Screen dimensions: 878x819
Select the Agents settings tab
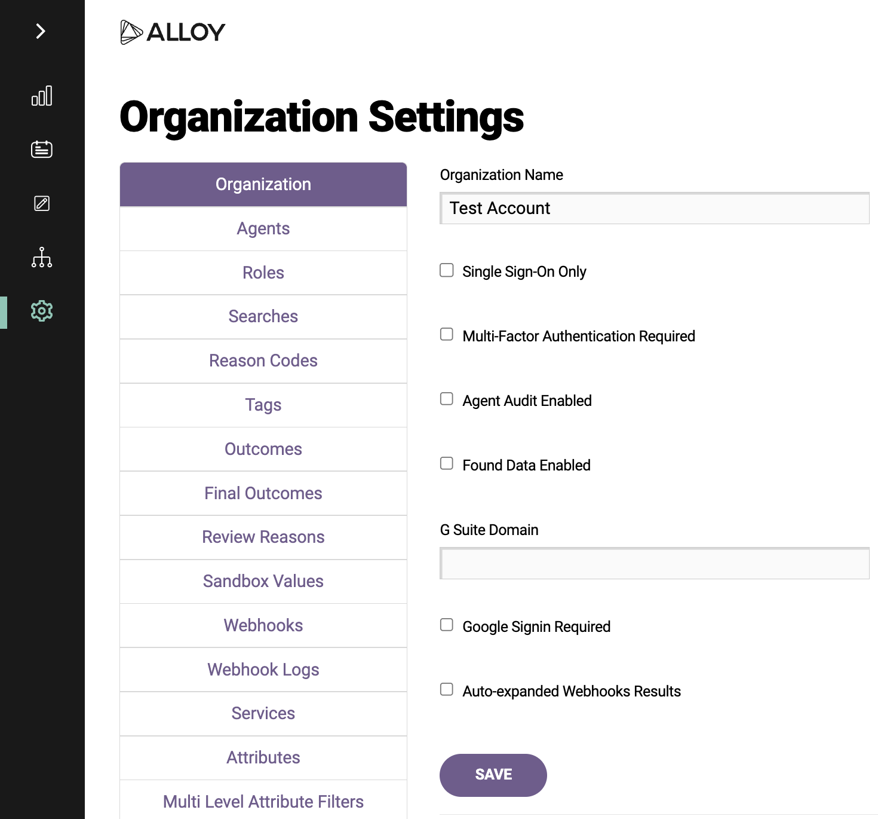pos(263,229)
